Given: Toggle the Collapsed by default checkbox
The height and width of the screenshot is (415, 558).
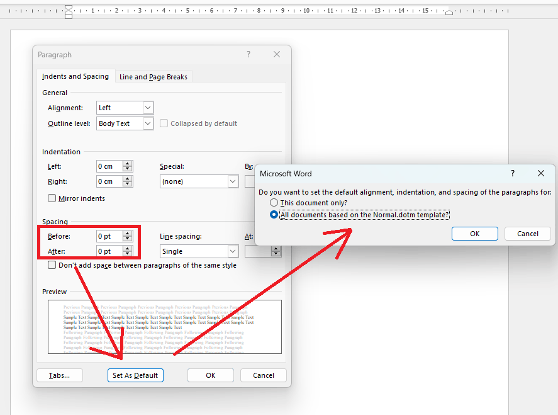Looking at the screenshot, I should point(164,123).
